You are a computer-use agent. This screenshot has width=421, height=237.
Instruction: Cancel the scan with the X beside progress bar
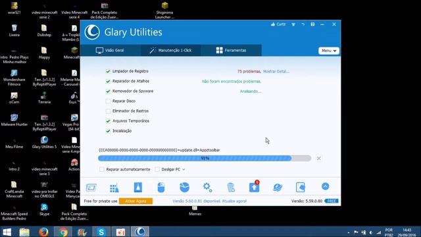click(318, 158)
